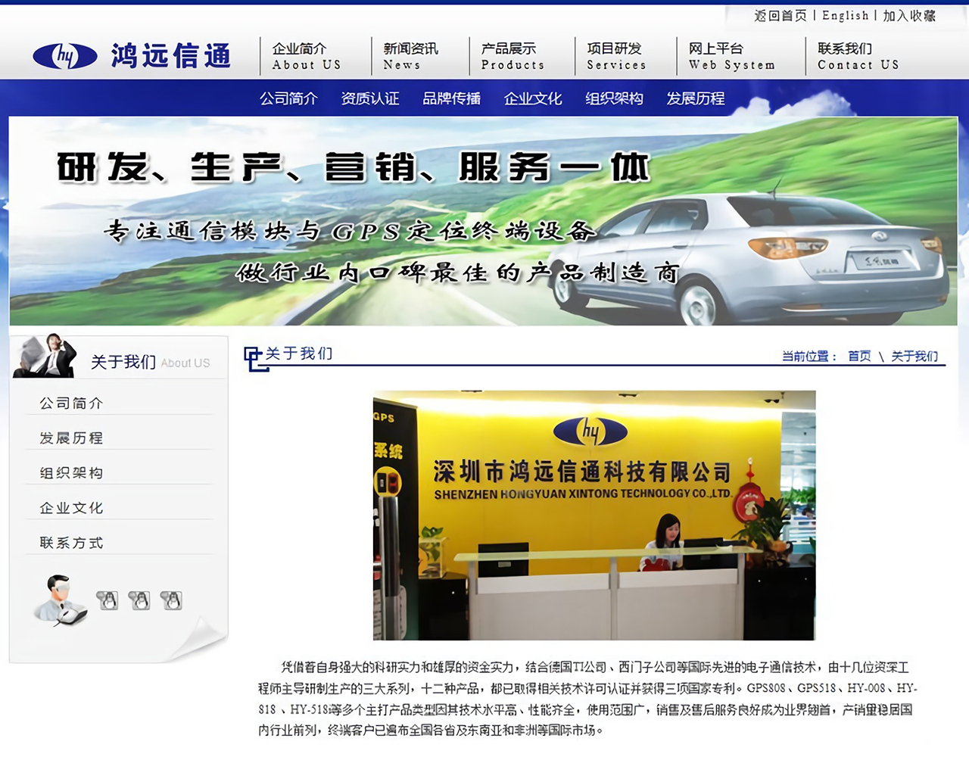Open 联系方式 in left sidebar
The width and height of the screenshot is (969, 757).
pos(71,543)
